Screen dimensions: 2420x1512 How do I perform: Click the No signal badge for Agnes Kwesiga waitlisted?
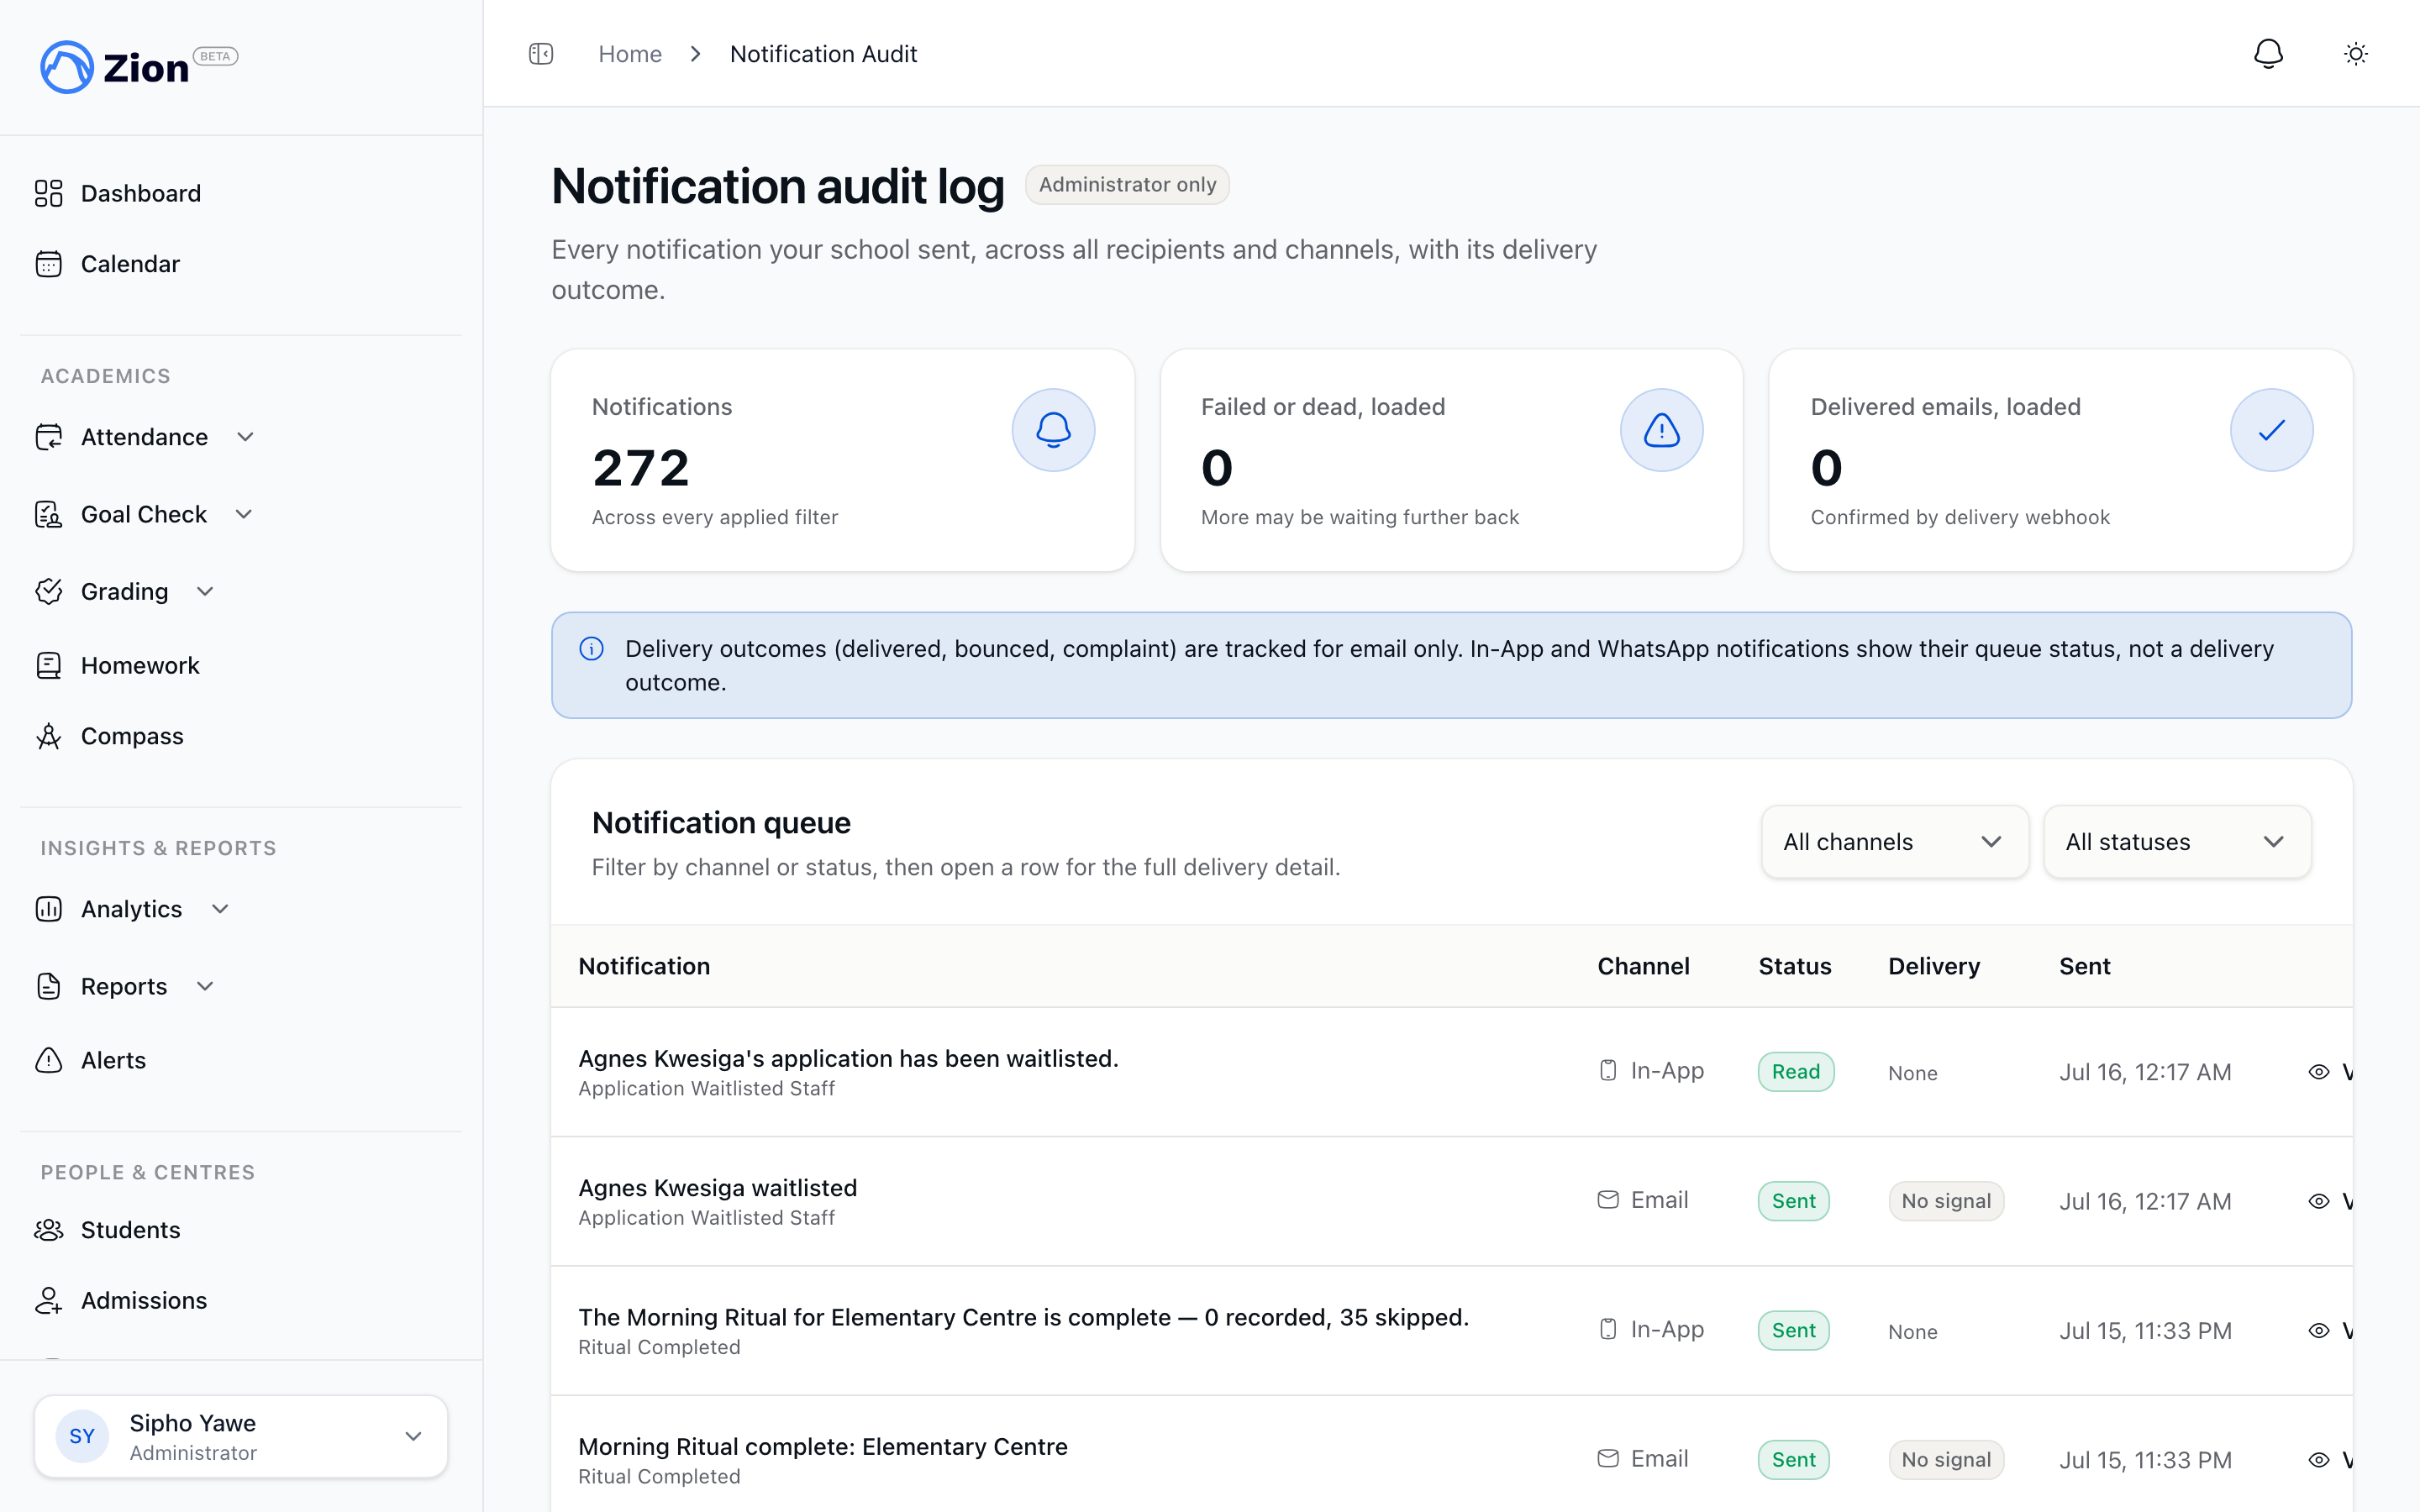point(1946,1201)
